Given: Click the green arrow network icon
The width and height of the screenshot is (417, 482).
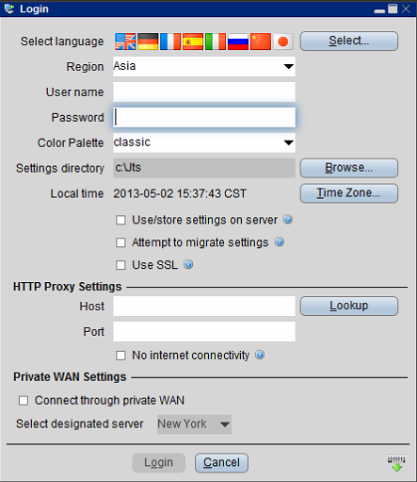Looking at the screenshot, I should (396, 463).
